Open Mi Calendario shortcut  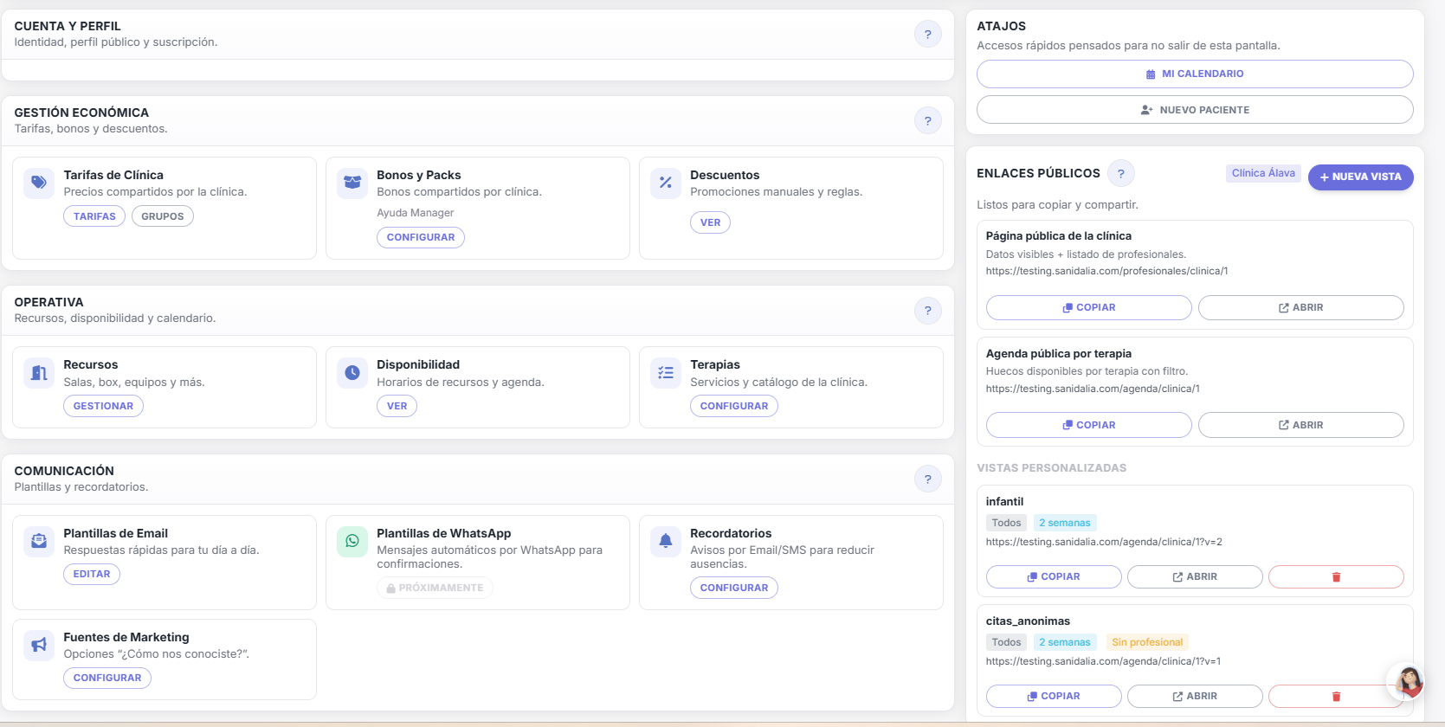pos(1194,74)
